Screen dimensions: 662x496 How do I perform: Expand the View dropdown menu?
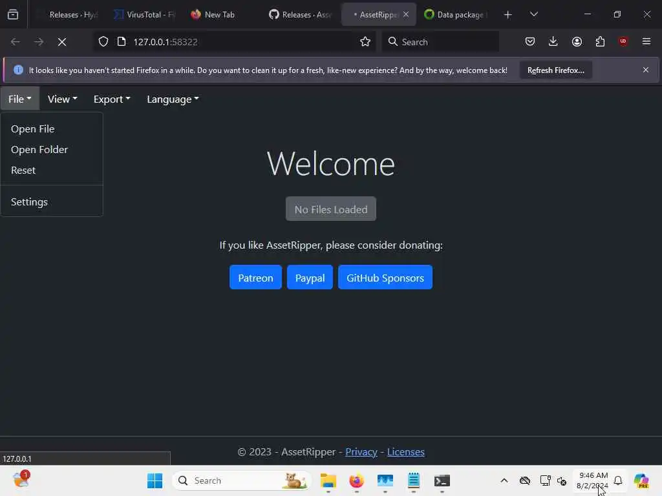click(62, 99)
